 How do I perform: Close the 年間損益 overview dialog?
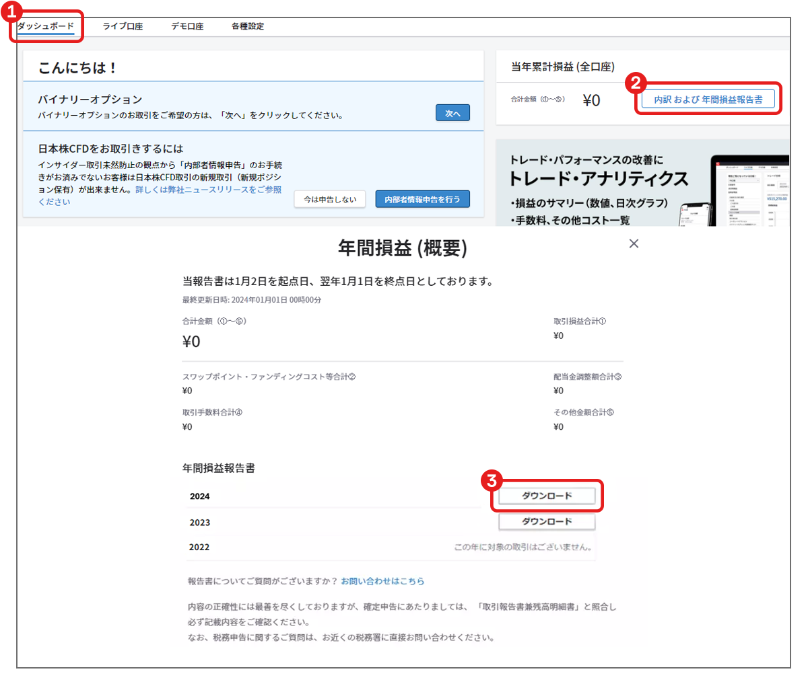634,243
